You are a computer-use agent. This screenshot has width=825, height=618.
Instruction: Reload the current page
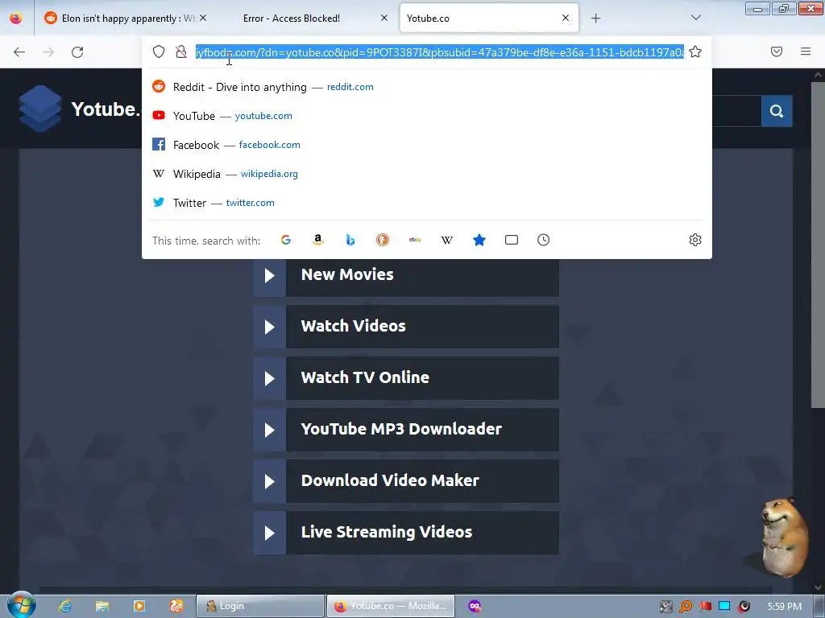pos(77,51)
